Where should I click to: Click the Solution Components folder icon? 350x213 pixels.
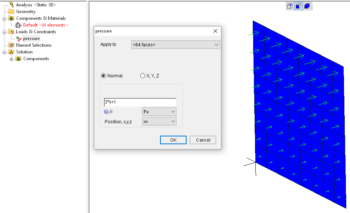(18, 59)
